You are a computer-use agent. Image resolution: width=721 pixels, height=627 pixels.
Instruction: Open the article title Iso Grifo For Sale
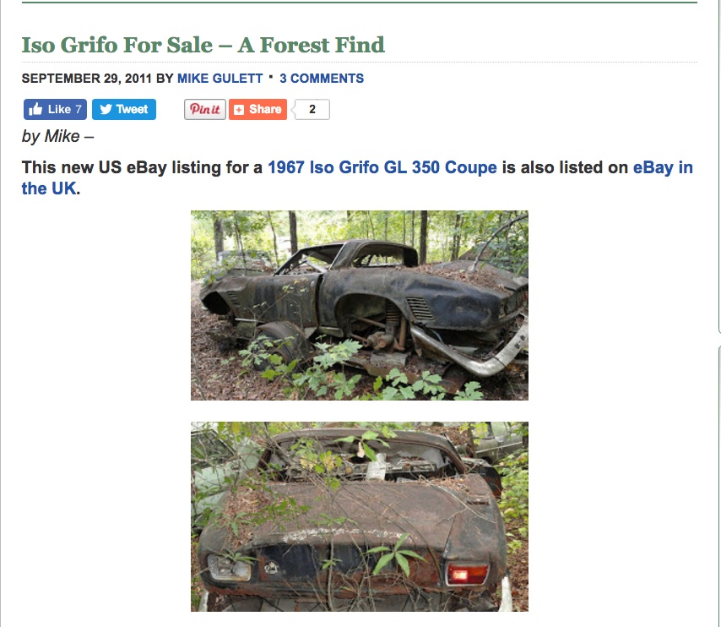click(203, 45)
